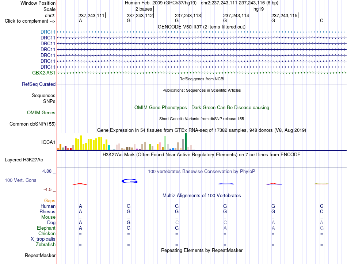This screenshot has height=264, width=347.
Task: Click the chr2: ruler label
Action: pos(50,15)
